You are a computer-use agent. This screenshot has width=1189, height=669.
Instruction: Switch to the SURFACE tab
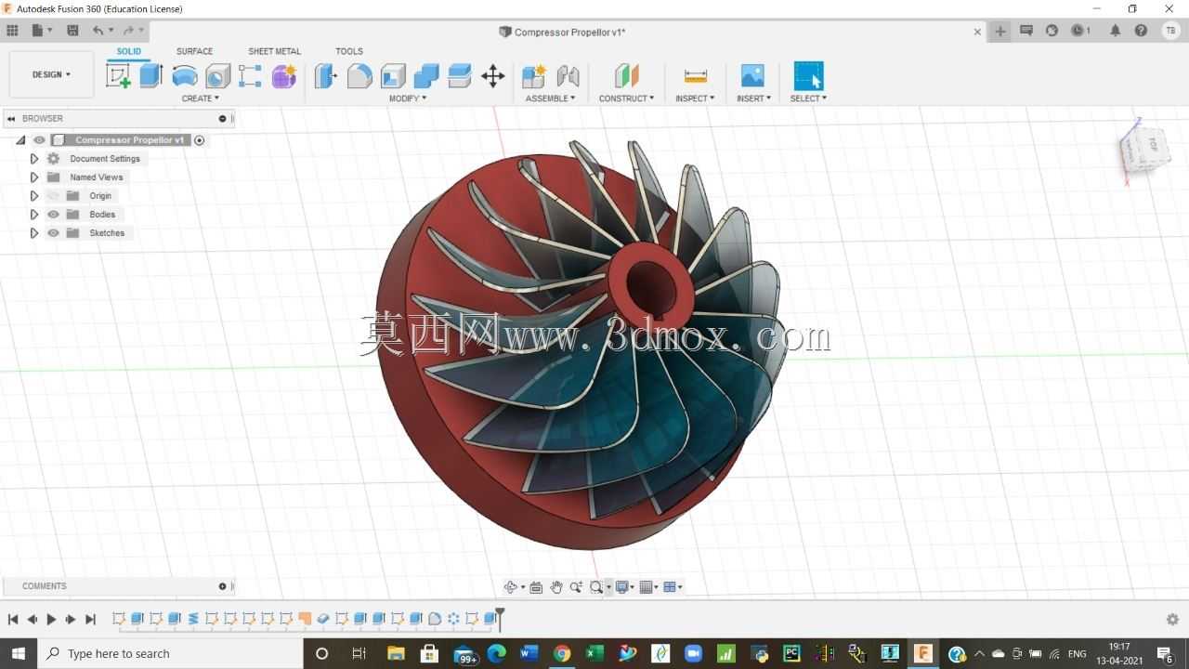point(195,52)
